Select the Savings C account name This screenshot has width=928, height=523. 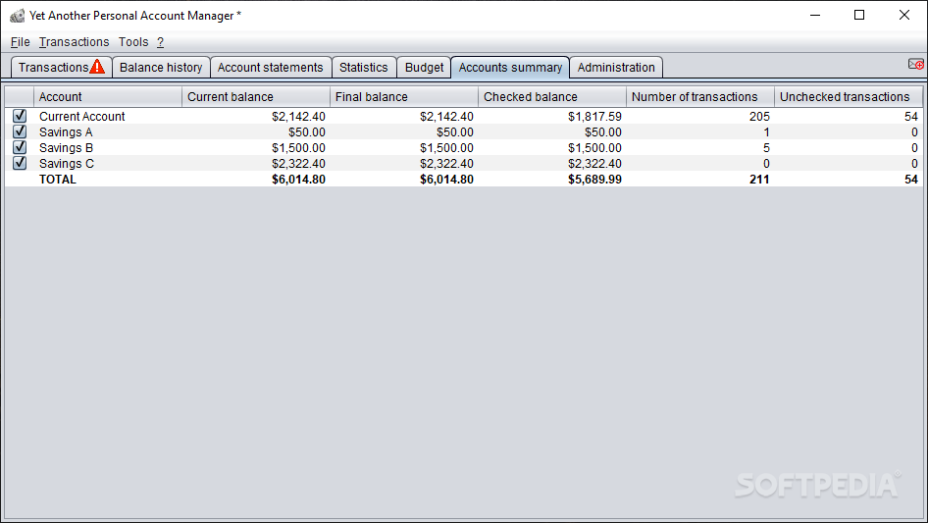(x=67, y=164)
